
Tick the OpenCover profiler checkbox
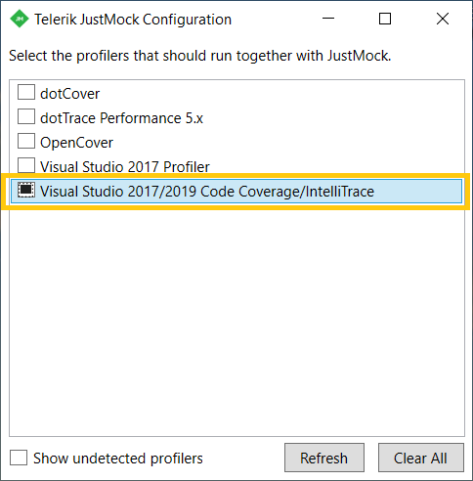26,141
